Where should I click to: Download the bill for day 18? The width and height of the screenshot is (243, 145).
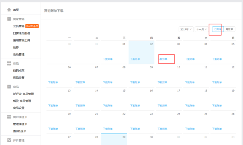190,106
